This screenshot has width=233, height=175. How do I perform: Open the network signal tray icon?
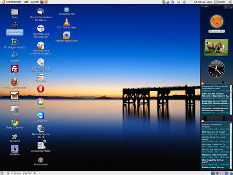168,2
